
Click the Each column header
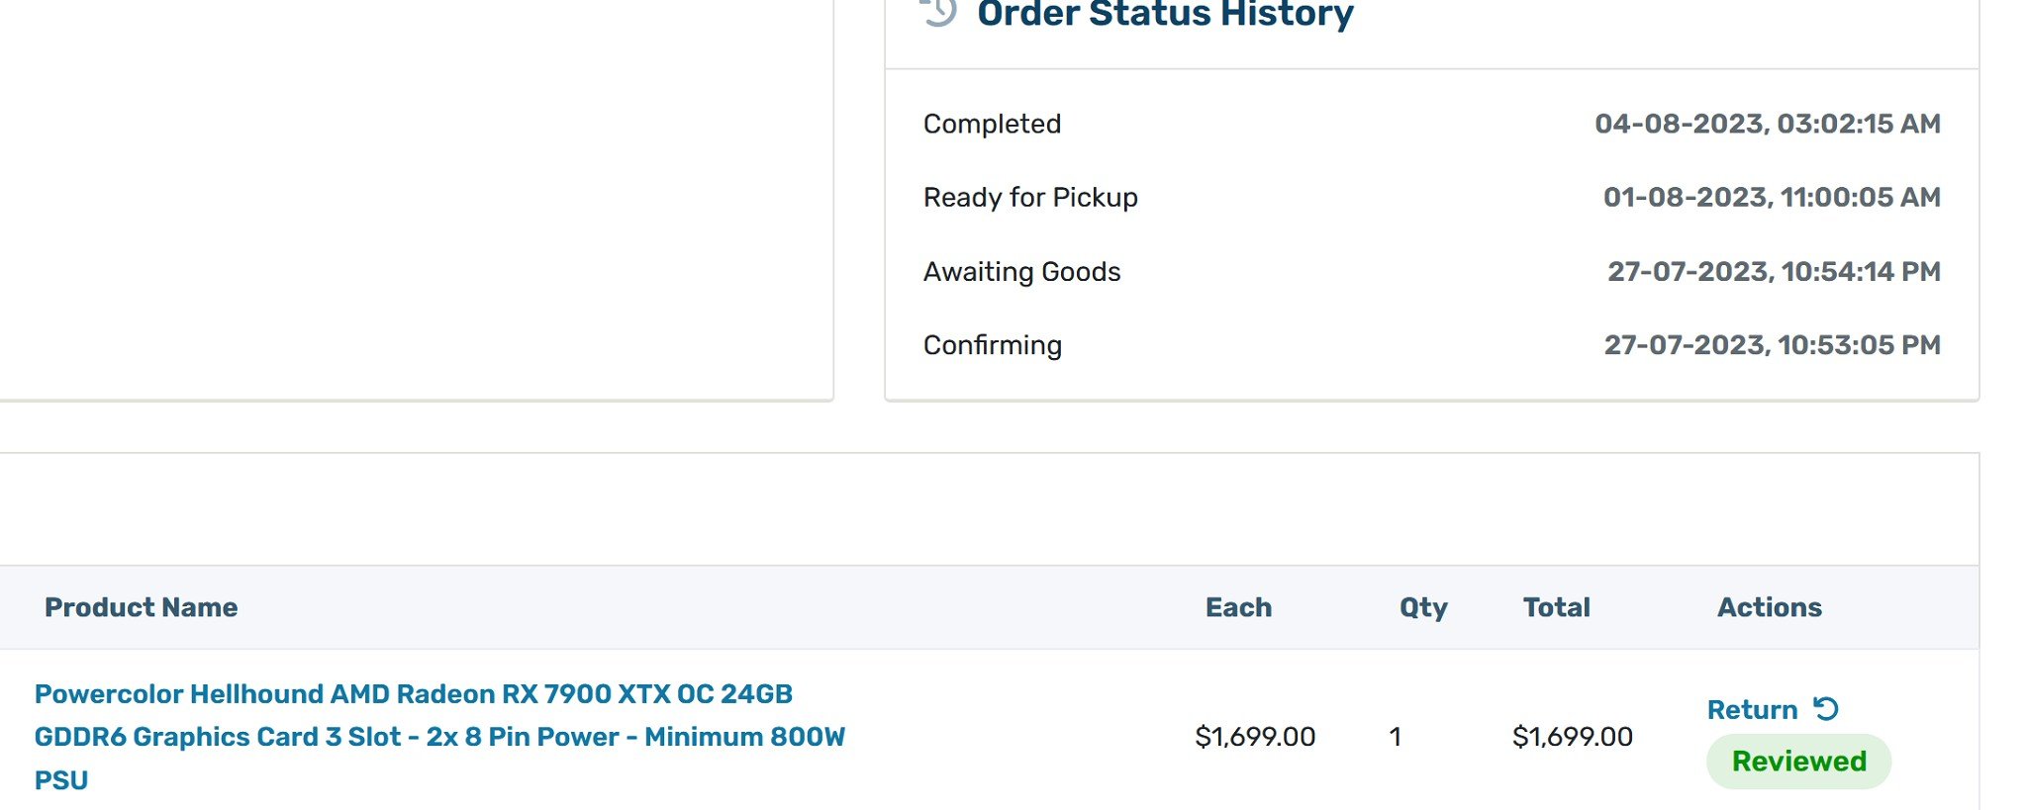point(1238,607)
